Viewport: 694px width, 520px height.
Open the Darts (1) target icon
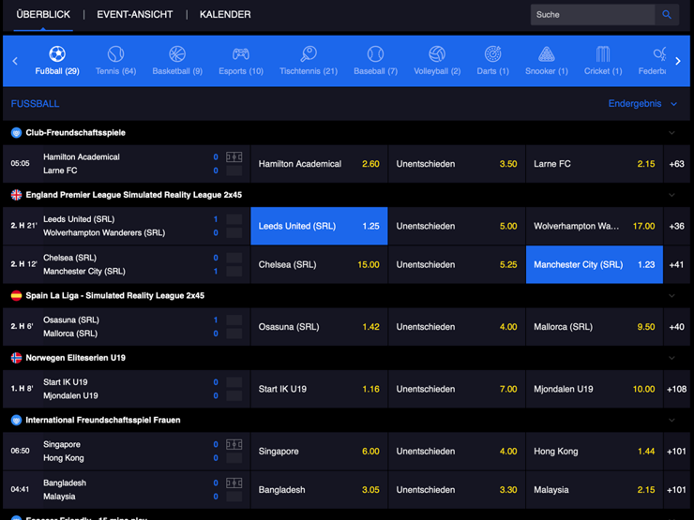492,54
